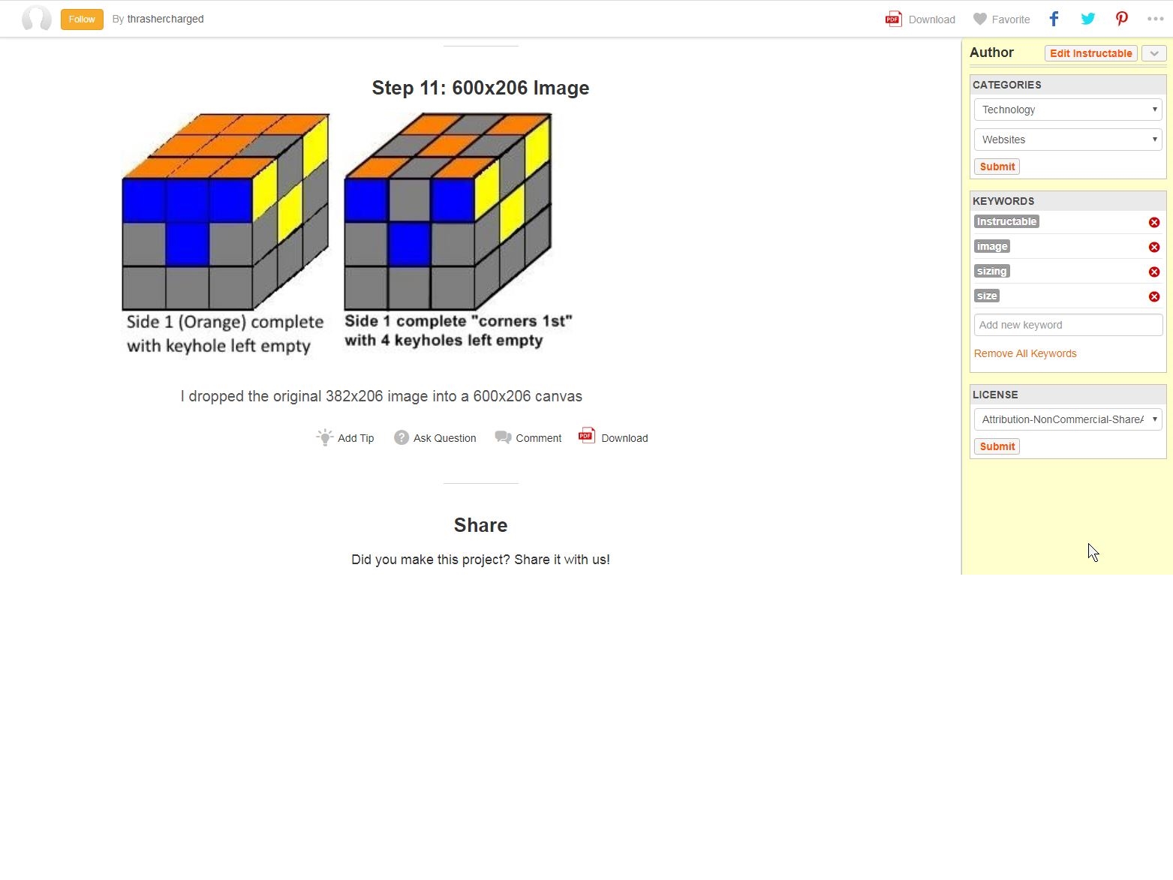The width and height of the screenshot is (1173, 880).
Task: Open the license Attribution dropdown
Action: click(1068, 419)
